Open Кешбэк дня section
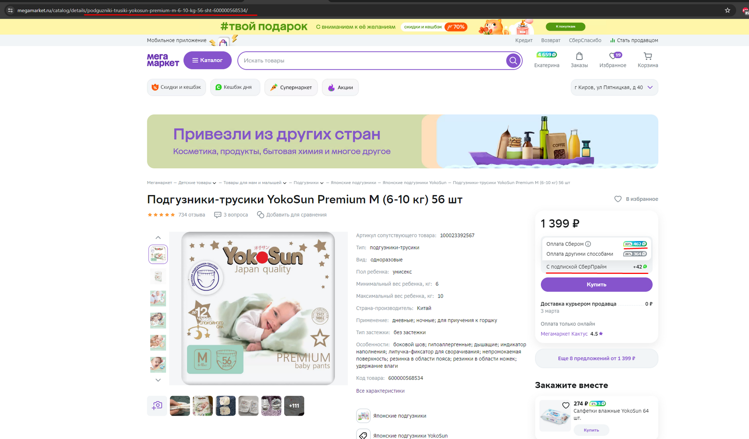The height and width of the screenshot is (439, 749). (x=235, y=87)
